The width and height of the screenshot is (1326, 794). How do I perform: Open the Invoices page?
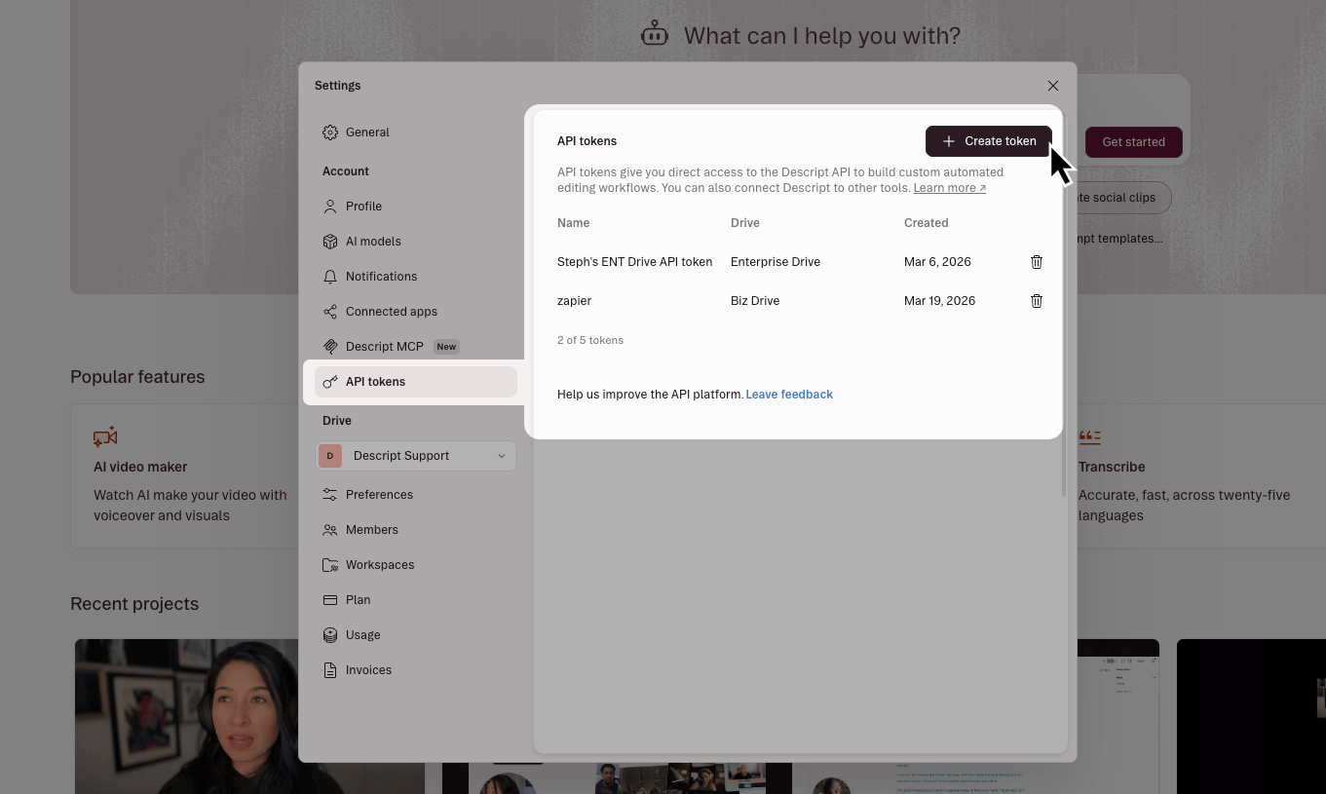pos(416,670)
